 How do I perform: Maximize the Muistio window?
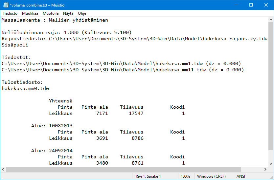pos(251,5)
